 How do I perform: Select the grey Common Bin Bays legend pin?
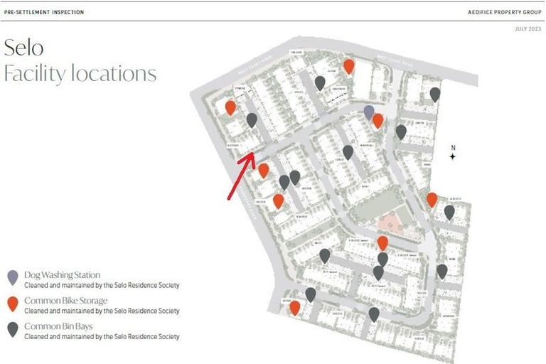12,329
